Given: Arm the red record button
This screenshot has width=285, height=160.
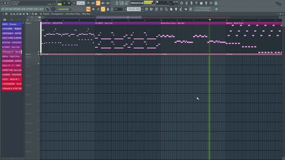Looking at the screenshot, I should click(x=74, y=3).
